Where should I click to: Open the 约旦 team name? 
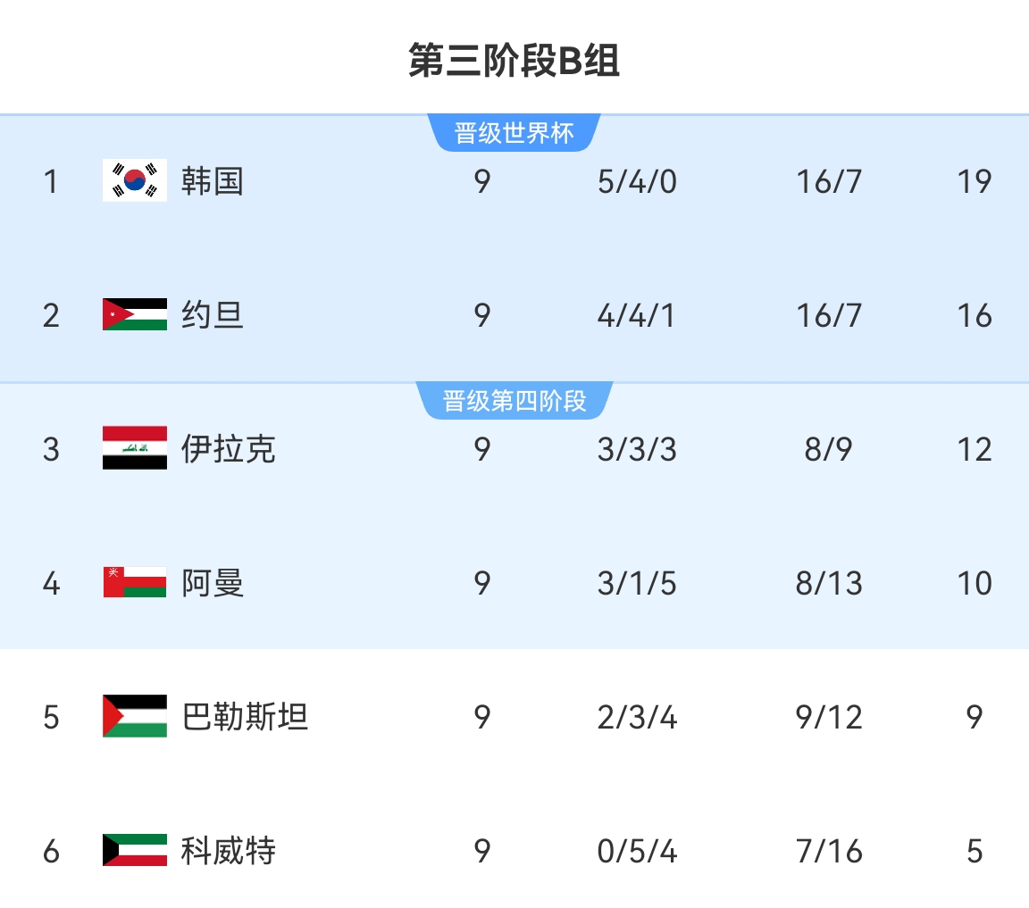[x=213, y=315]
